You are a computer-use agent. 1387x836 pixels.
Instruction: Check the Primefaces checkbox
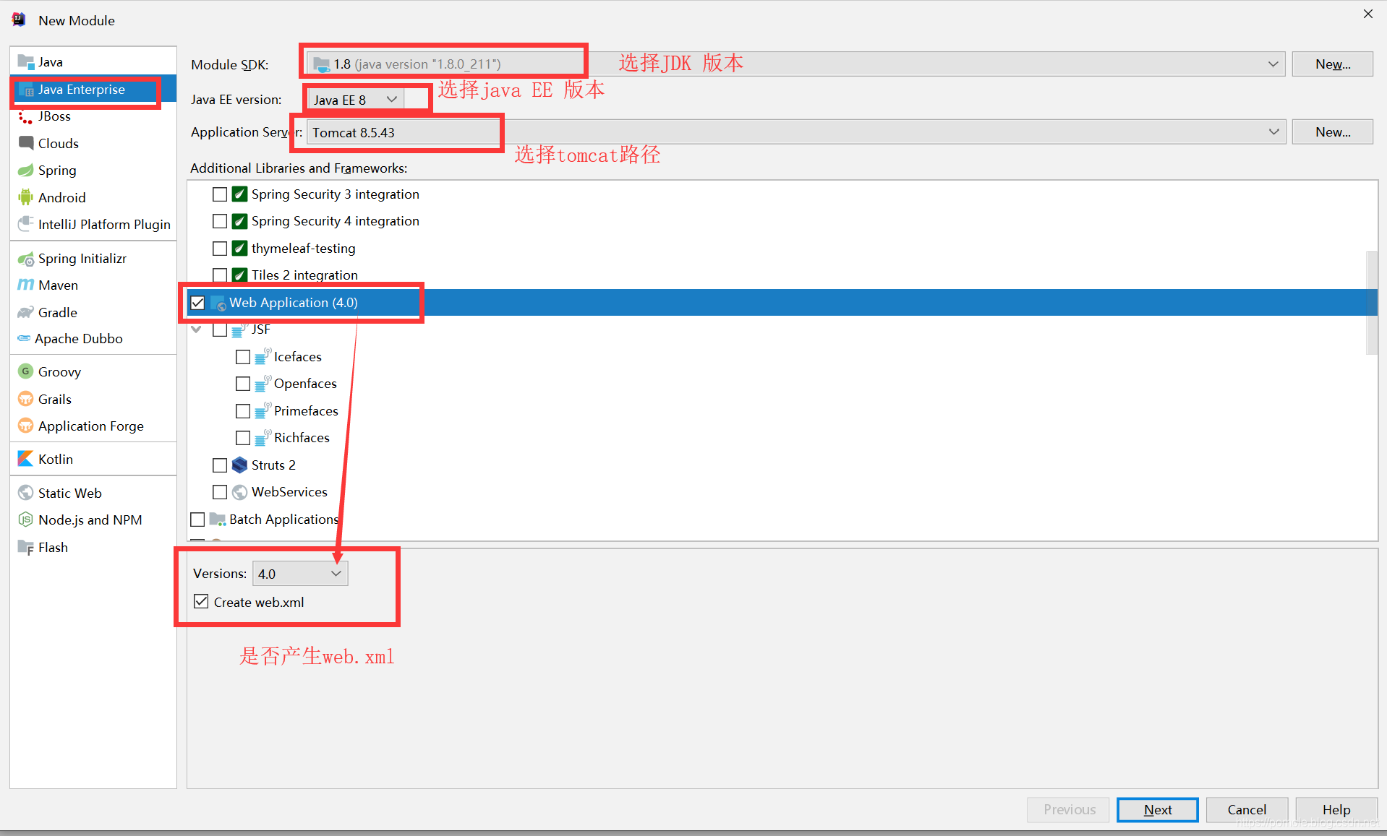click(x=243, y=411)
